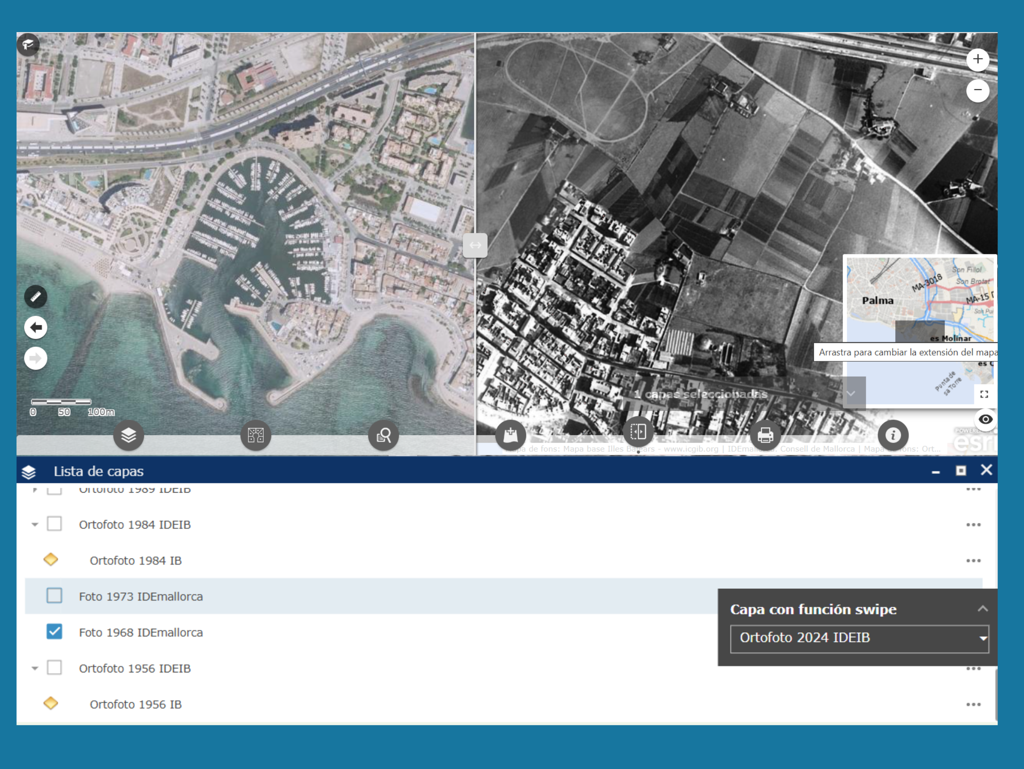Image resolution: width=1024 pixels, height=769 pixels.
Task: Hide the overview map with eye button
Action: 985,420
